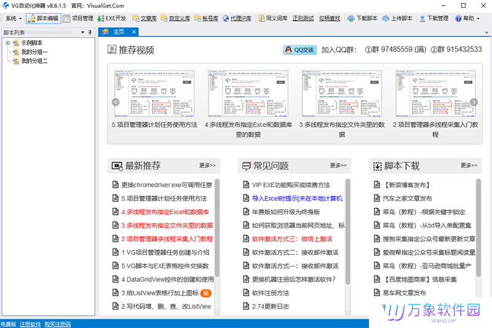Image resolution: width=492 pixels, height=328 pixels.
Task: Open 下载管理 download manager
Action: [x=434, y=18]
